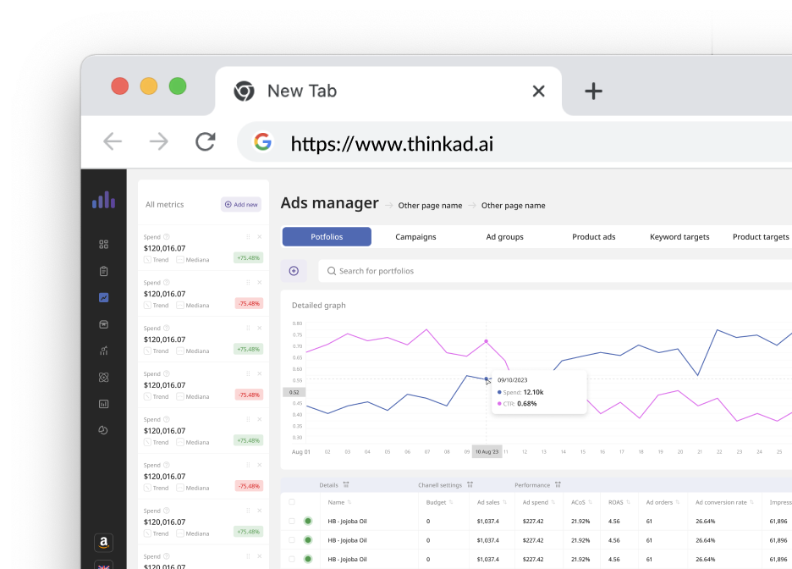Switch to the Keyword targets tab

coord(679,236)
